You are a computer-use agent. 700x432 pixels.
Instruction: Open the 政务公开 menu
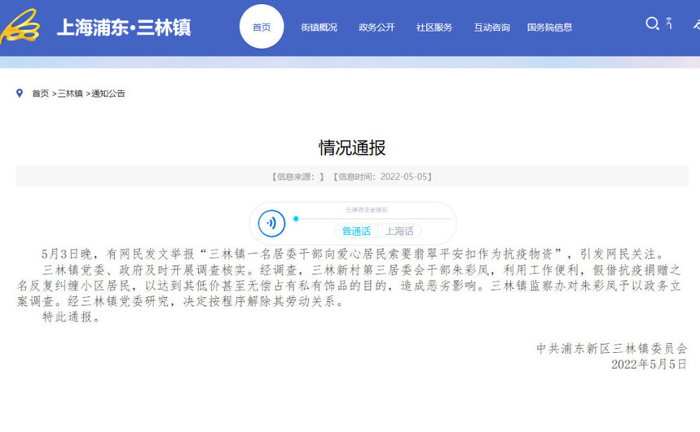tap(376, 27)
